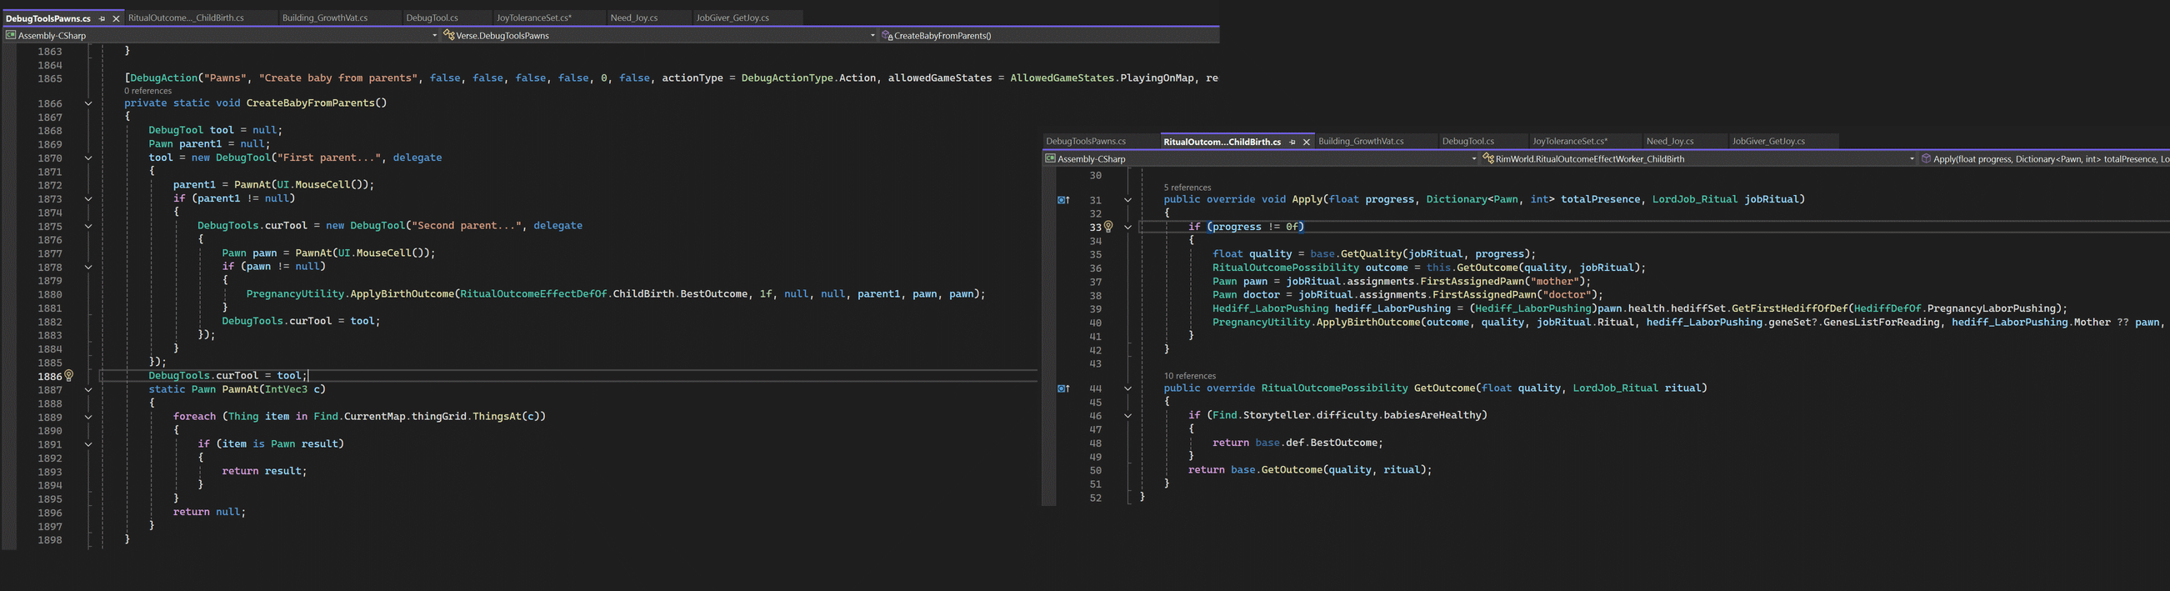Click the RitualOutcomeEffectWorker_ChildBirth class icon
Screen dimensions: 2170x591
1488,158
